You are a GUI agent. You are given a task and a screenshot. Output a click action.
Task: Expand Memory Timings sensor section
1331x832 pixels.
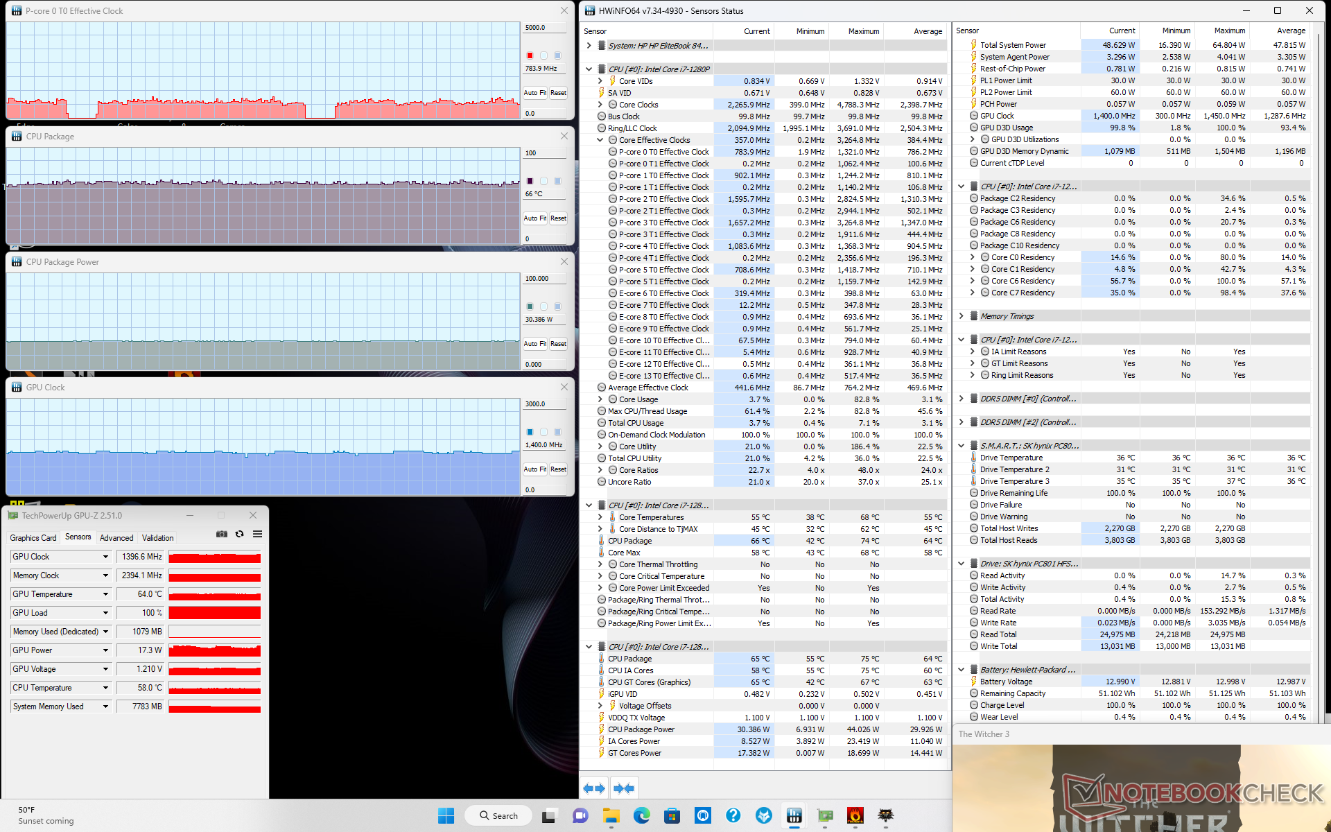click(x=962, y=316)
